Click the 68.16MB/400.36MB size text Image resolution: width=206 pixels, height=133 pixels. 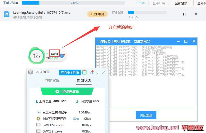[x=27, y=18]
